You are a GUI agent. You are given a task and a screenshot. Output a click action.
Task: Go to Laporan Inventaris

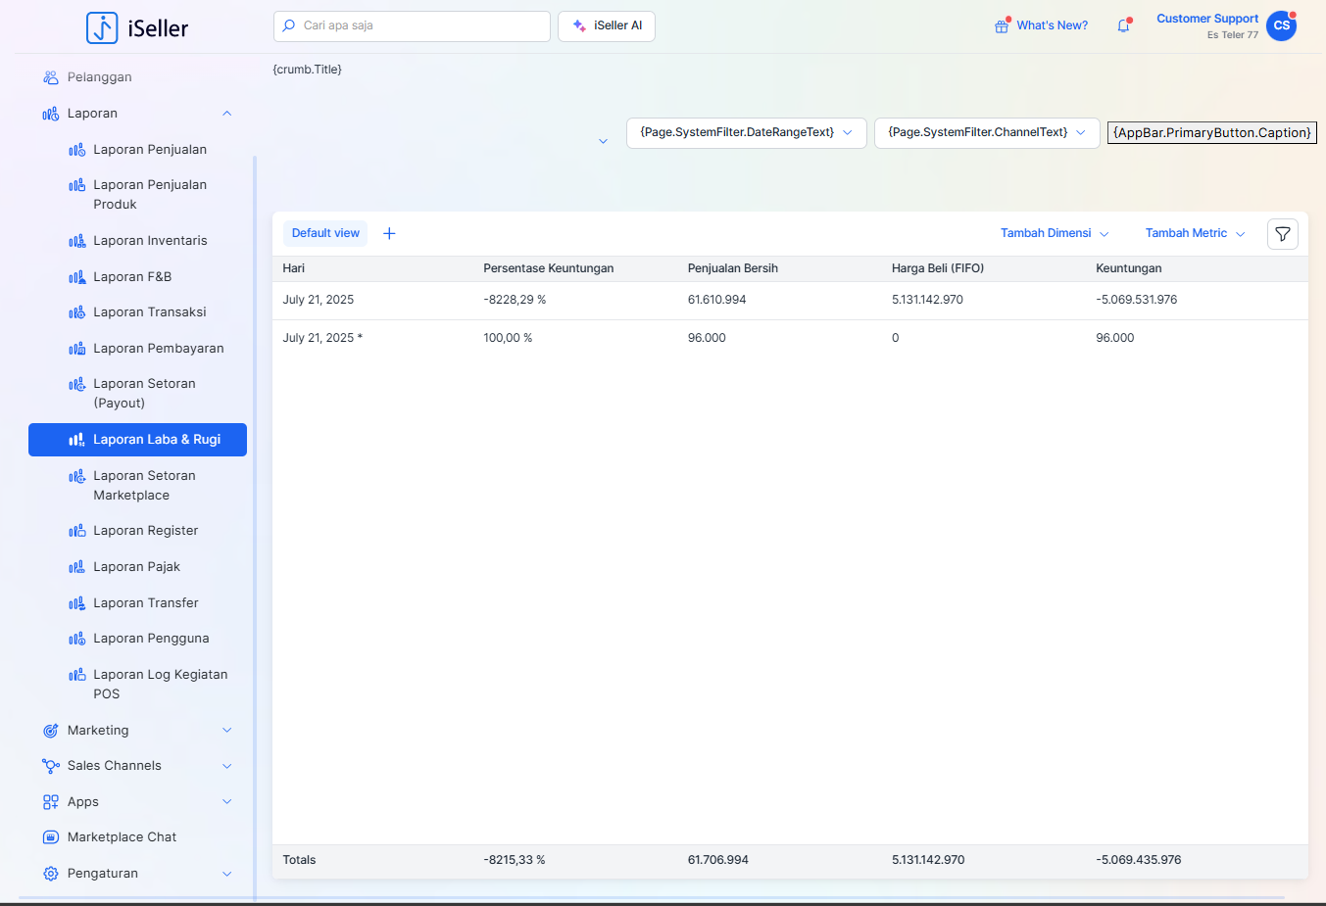[150, 241]
